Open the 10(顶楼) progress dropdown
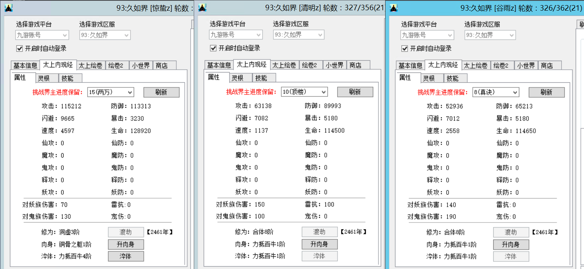Viewport: 584px width, 269px height. pyautogui.click(x=304, y=92)
